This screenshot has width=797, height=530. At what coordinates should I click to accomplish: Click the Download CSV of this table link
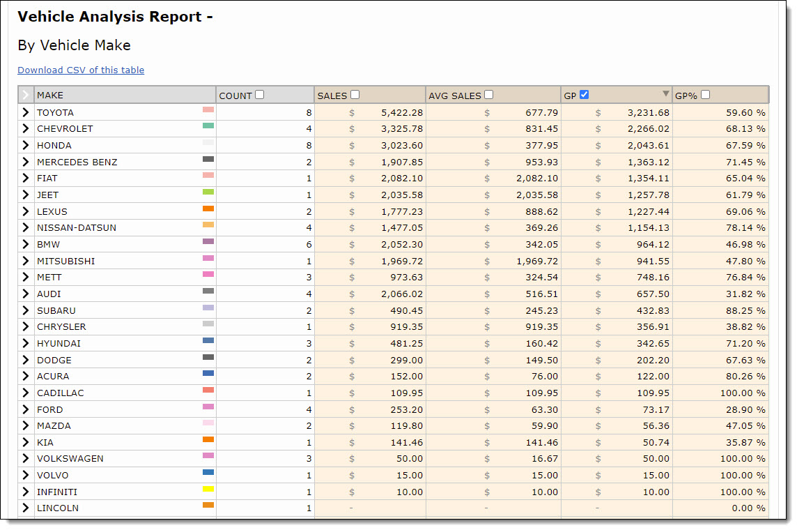point(81,70)
